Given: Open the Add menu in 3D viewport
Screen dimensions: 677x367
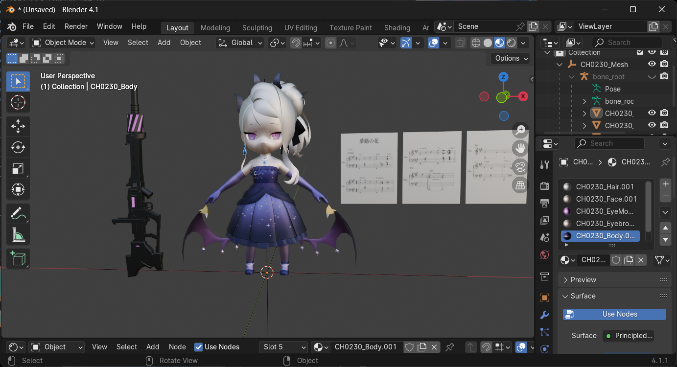Looking at the screenshot, I should point(164,43).
